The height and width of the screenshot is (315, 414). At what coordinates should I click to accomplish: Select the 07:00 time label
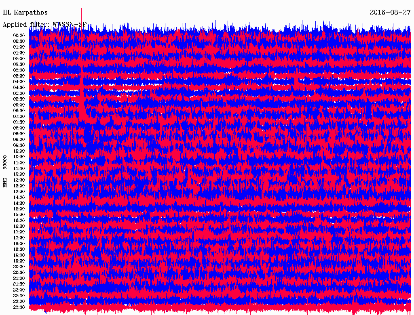[x=19, y=117]
